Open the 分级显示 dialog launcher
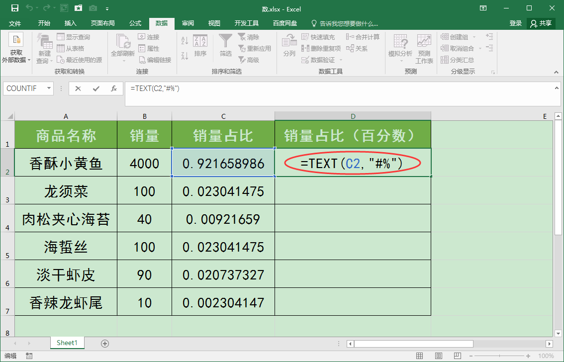The width and height of the screenshot is (564, 362). tap(493, 72)
